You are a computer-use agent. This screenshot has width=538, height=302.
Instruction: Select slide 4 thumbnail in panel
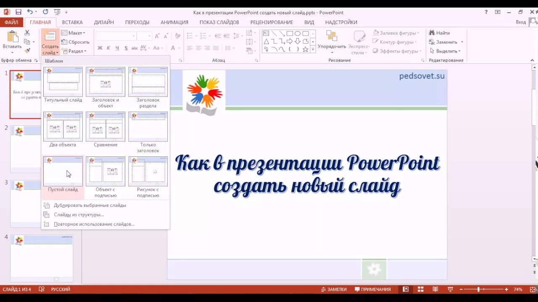(42, 258)
